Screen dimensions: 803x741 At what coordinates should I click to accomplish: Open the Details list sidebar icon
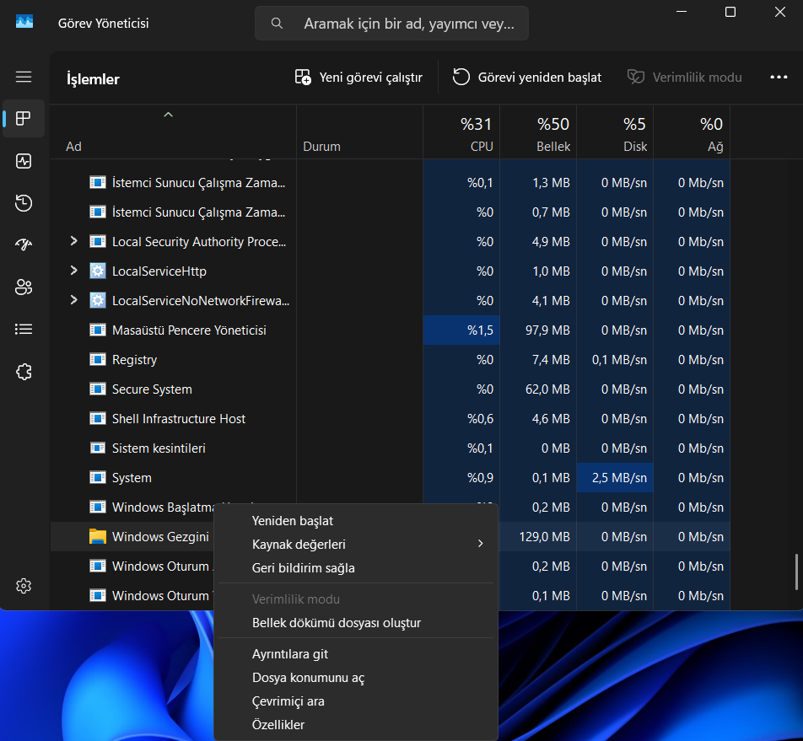24,329
